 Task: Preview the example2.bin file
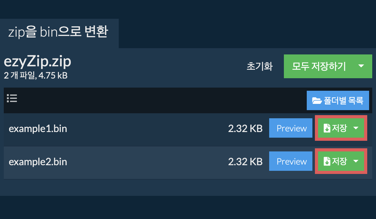(x=291, y=161)
